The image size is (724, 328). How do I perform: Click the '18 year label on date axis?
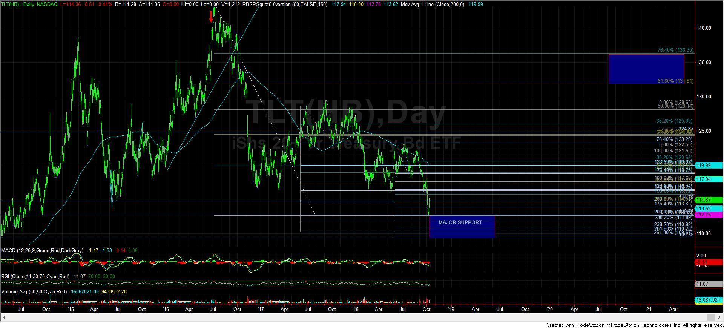[355, 310]
